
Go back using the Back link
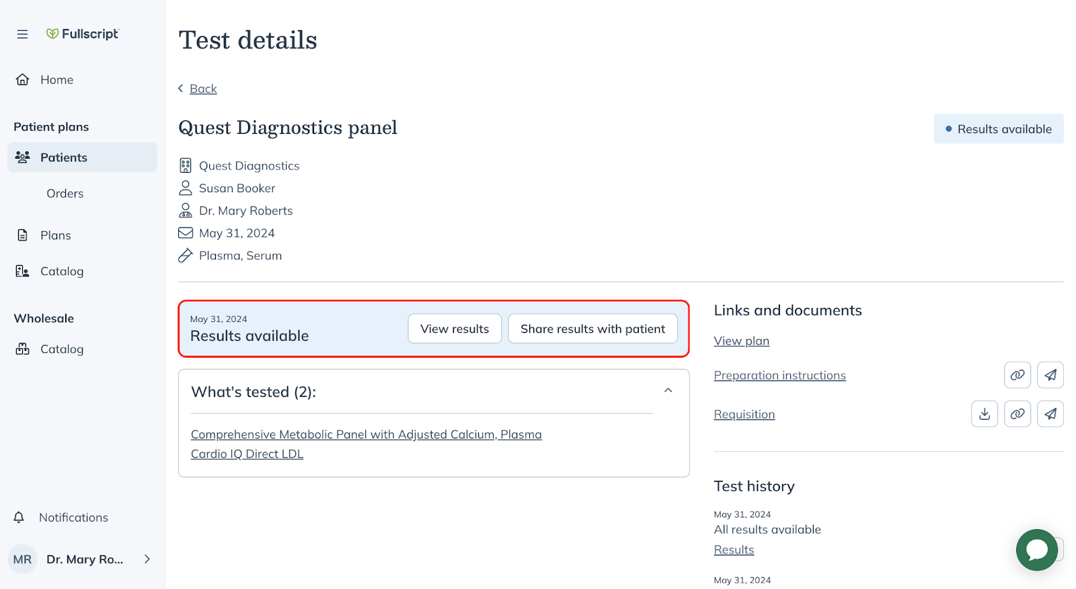[x=202, y=89]
